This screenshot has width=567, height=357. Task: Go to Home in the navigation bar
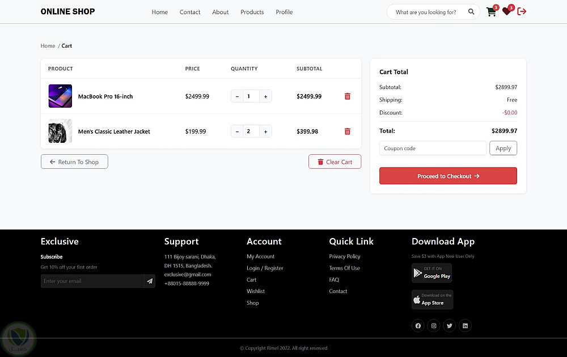(x=159, y=12)
